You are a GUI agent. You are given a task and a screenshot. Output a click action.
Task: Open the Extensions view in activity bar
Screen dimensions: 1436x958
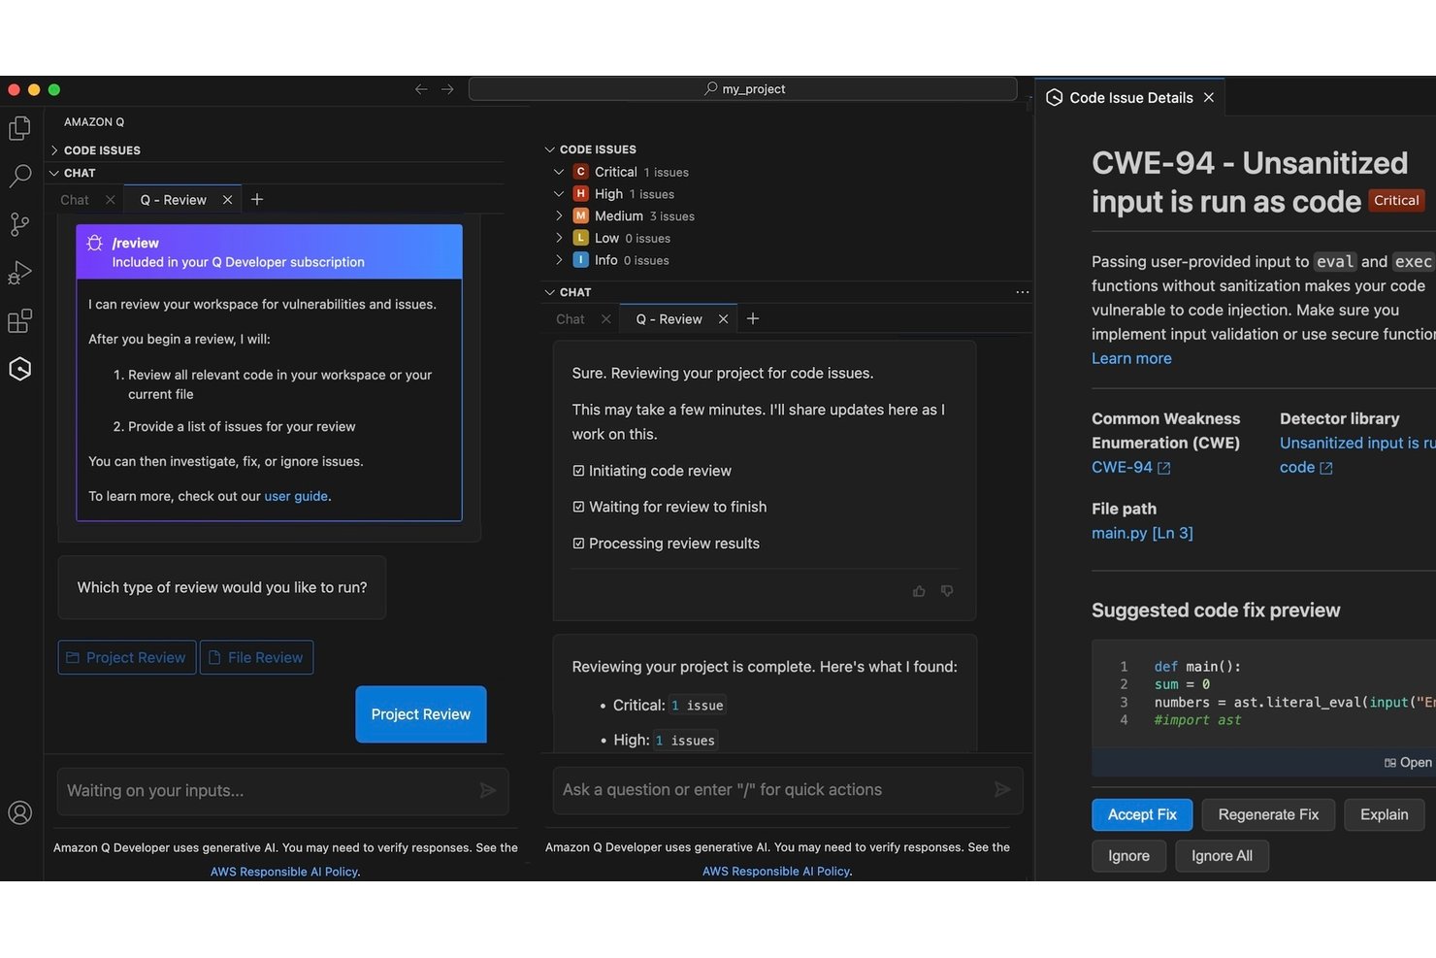(x=19, y=320)
